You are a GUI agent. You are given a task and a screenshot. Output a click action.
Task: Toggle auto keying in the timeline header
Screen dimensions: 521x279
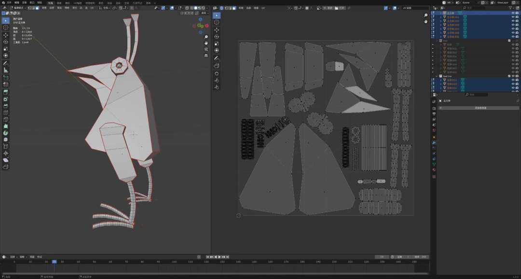point(199,257)
